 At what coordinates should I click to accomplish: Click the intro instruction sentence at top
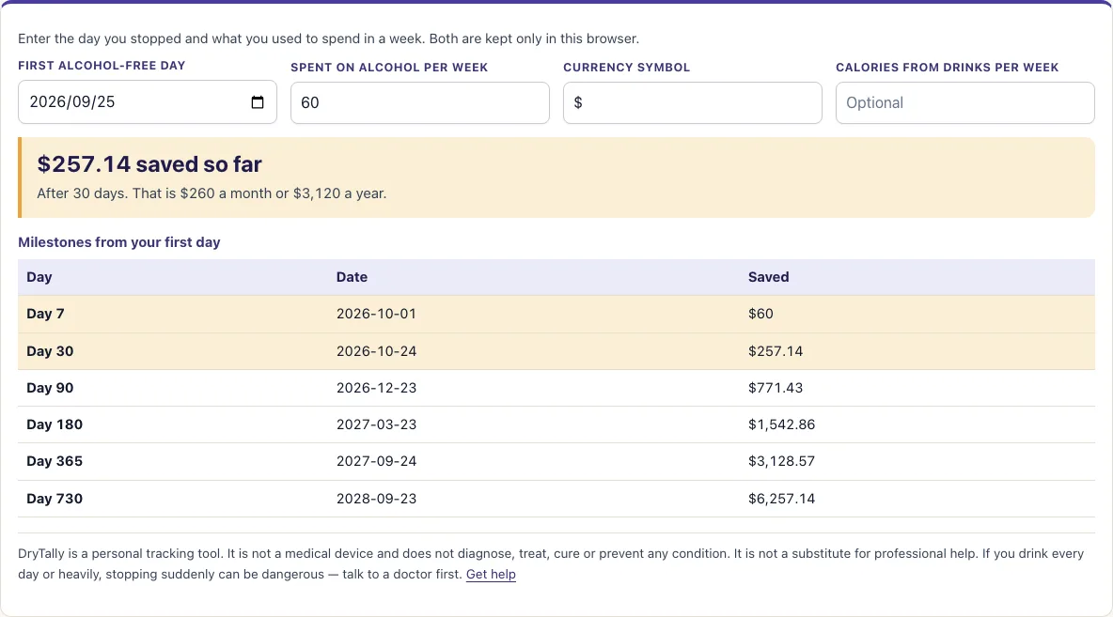click(329, 39)
